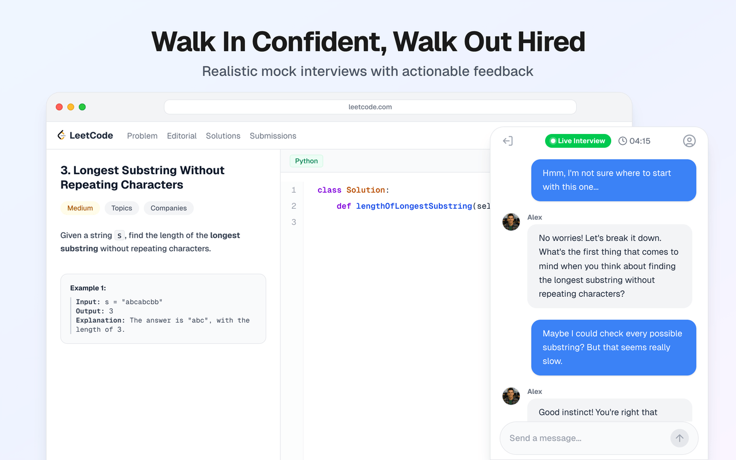Toggle the Live Interview status badge
This screenshot has width=736, height=460.
click(578, 140)
